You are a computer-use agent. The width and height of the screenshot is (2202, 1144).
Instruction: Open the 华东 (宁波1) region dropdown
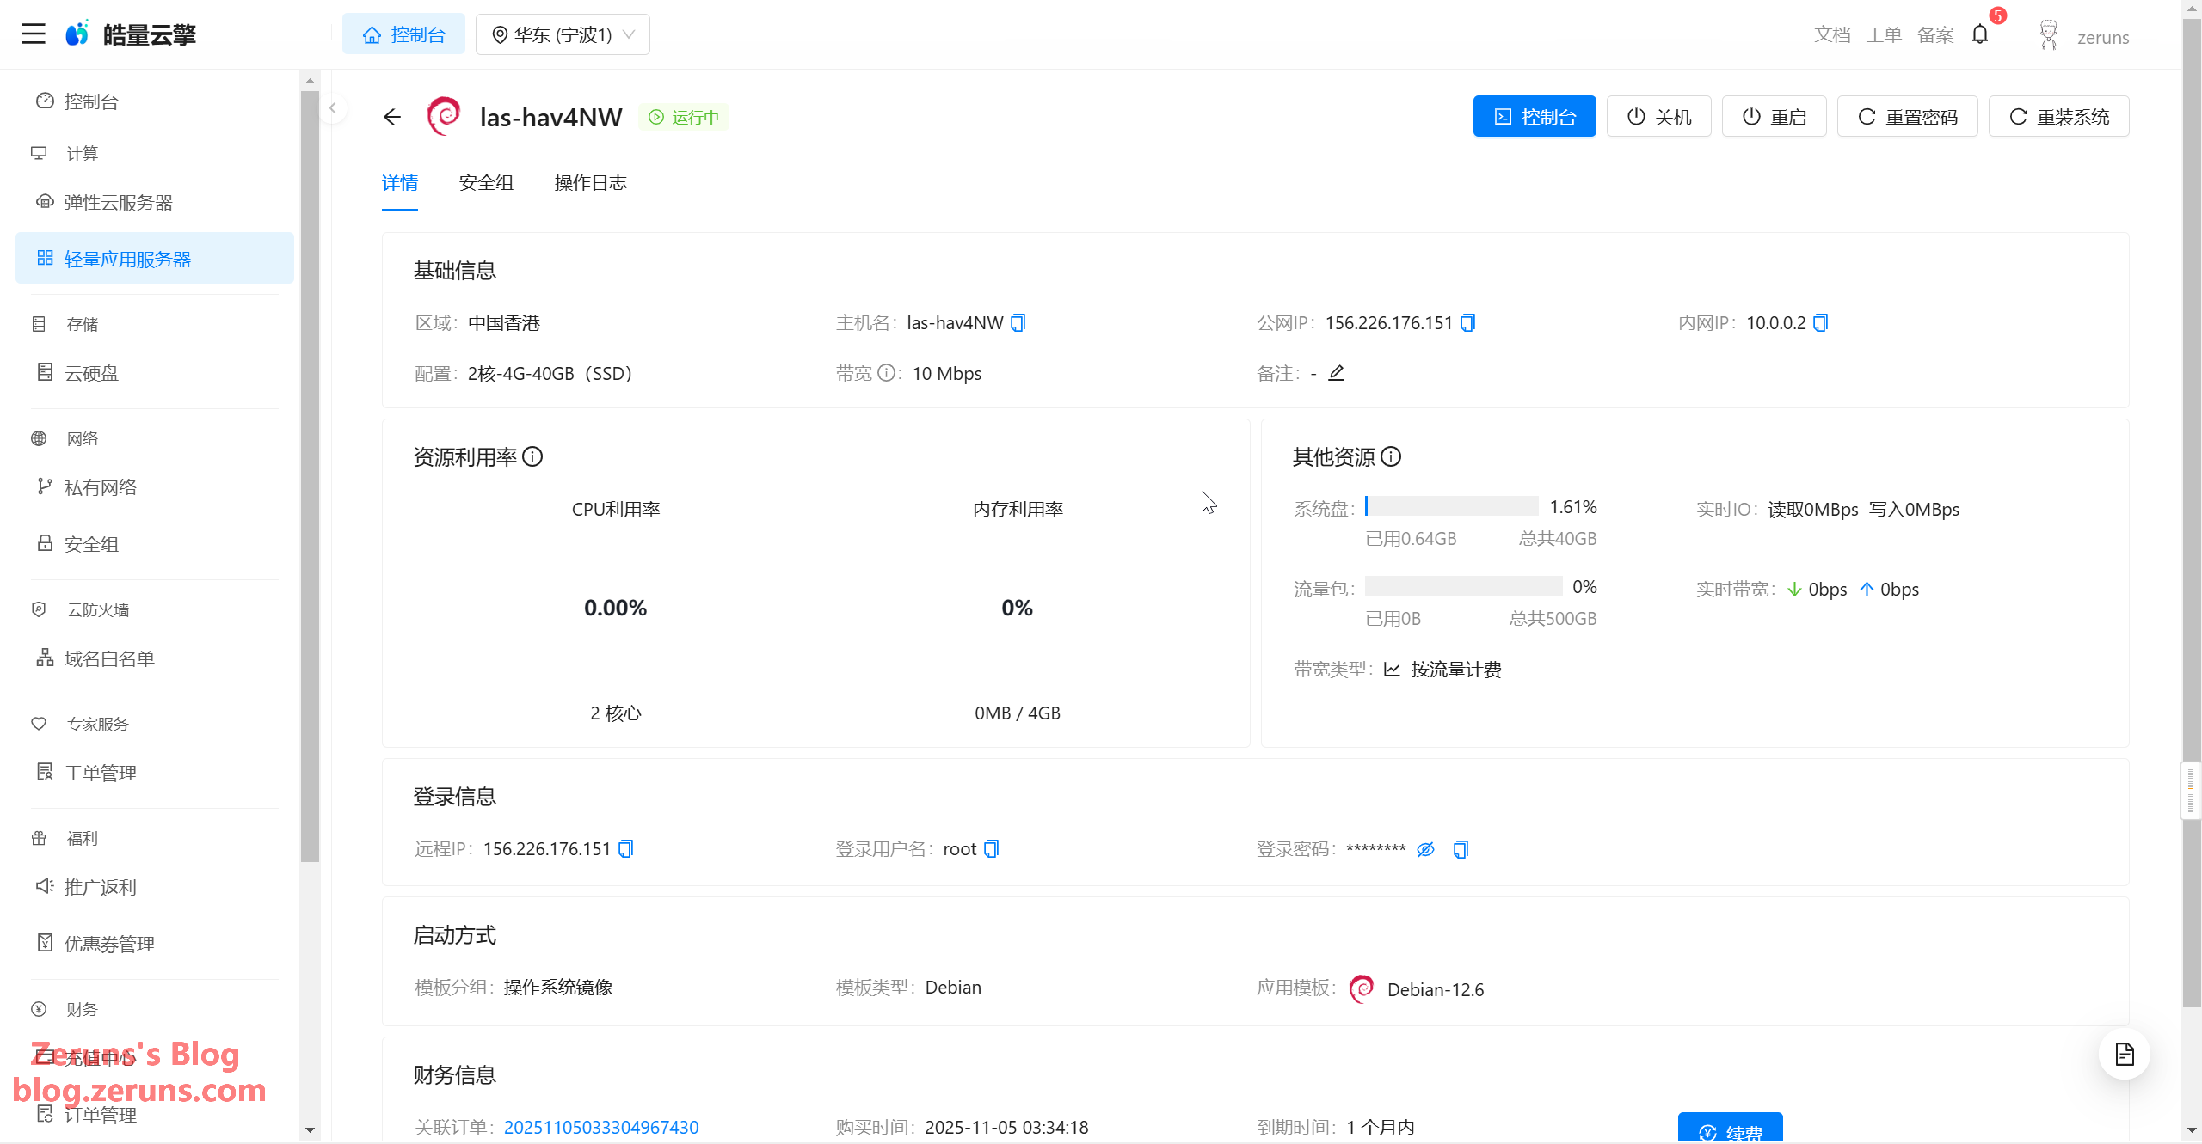[x=563, y=34]
